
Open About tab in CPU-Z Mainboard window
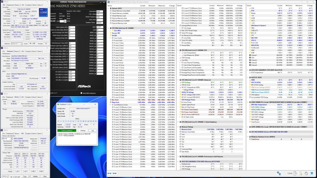click(x=40, y=51)
